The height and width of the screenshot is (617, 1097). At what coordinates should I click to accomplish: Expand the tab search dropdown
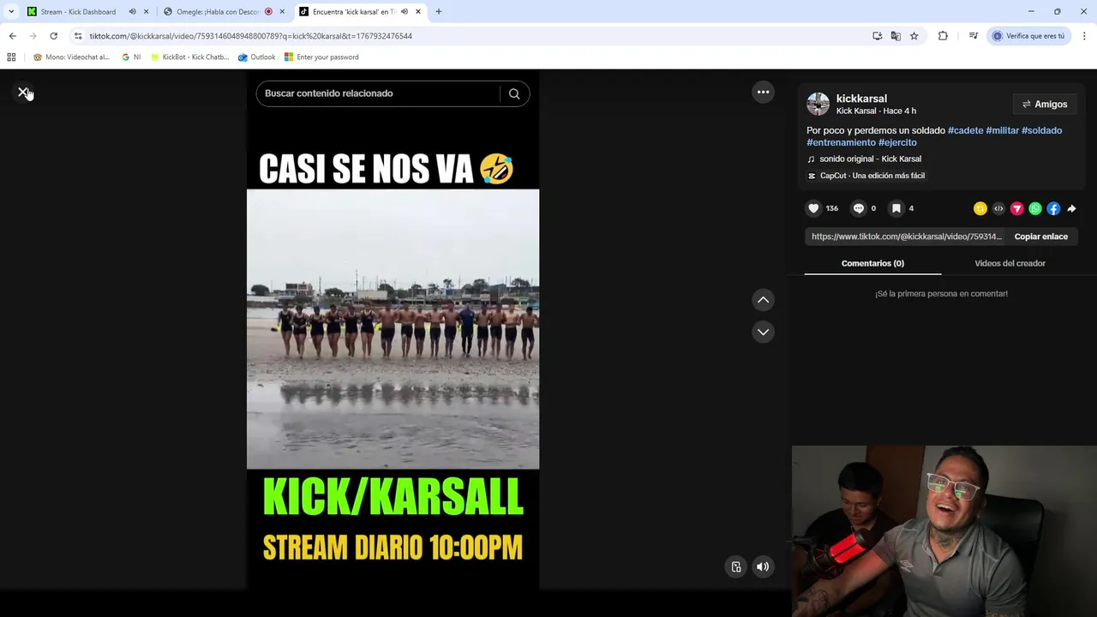(x=11, y=12)
